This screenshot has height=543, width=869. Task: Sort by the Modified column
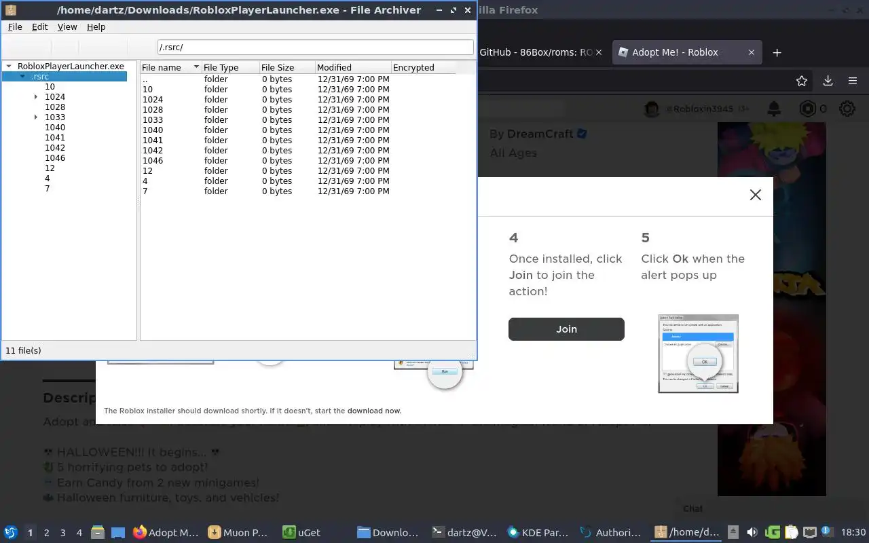point(353,67)
